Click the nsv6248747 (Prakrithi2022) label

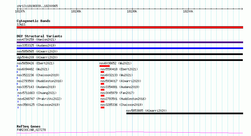pyautogui.click(x=39, y=99)
